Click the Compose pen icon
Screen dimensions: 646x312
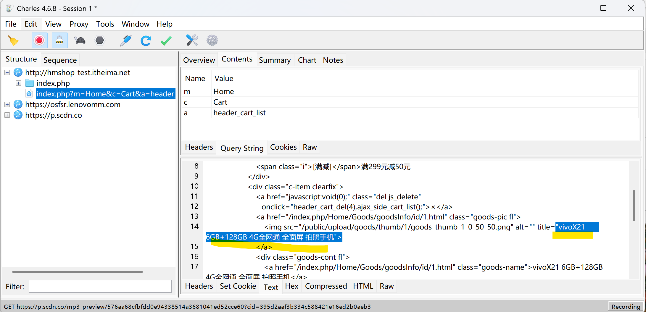(125, 41)
